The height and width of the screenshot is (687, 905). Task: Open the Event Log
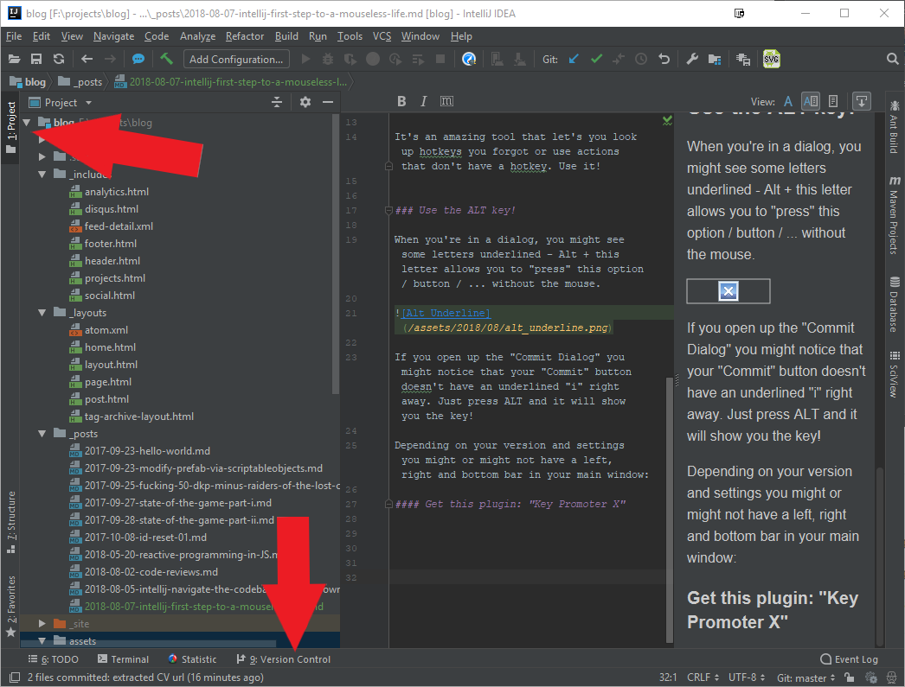point(849,659)
